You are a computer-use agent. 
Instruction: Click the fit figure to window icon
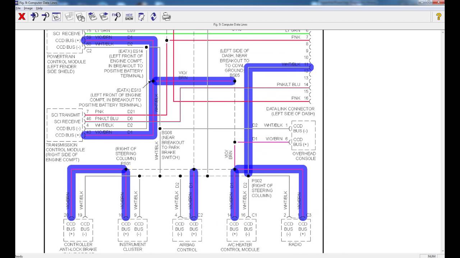tap(56, 16)
